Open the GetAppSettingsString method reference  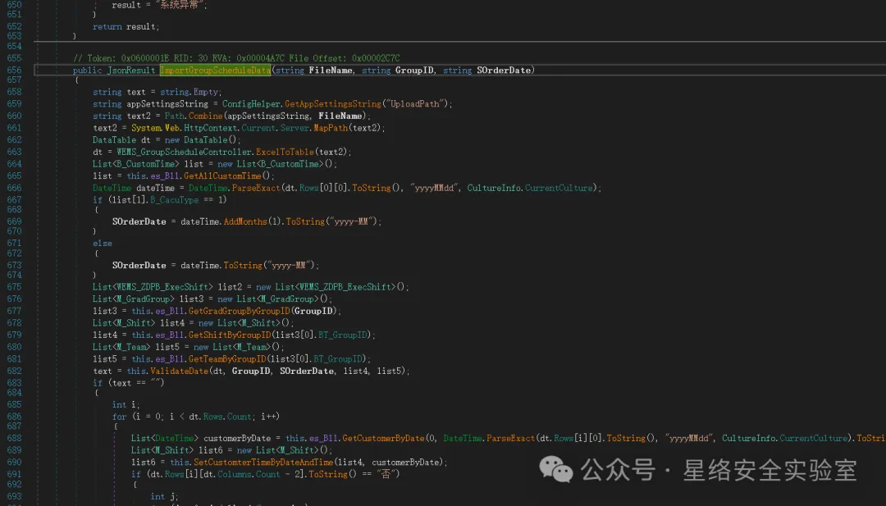pos(332,104)
